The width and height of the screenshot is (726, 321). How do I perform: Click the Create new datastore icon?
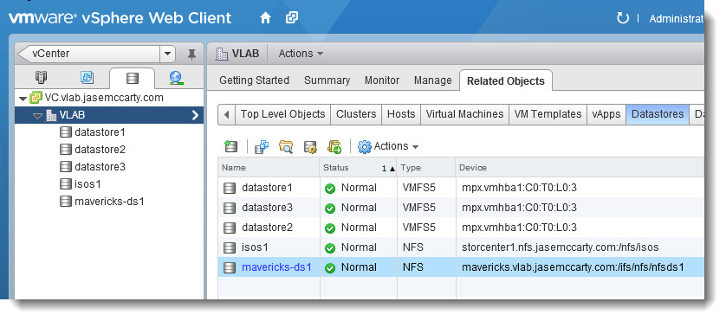pos(230,146)
